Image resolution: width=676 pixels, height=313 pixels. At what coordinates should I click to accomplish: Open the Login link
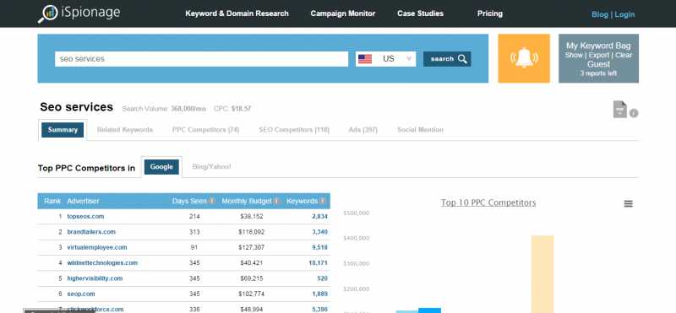(x=624, y=14)
